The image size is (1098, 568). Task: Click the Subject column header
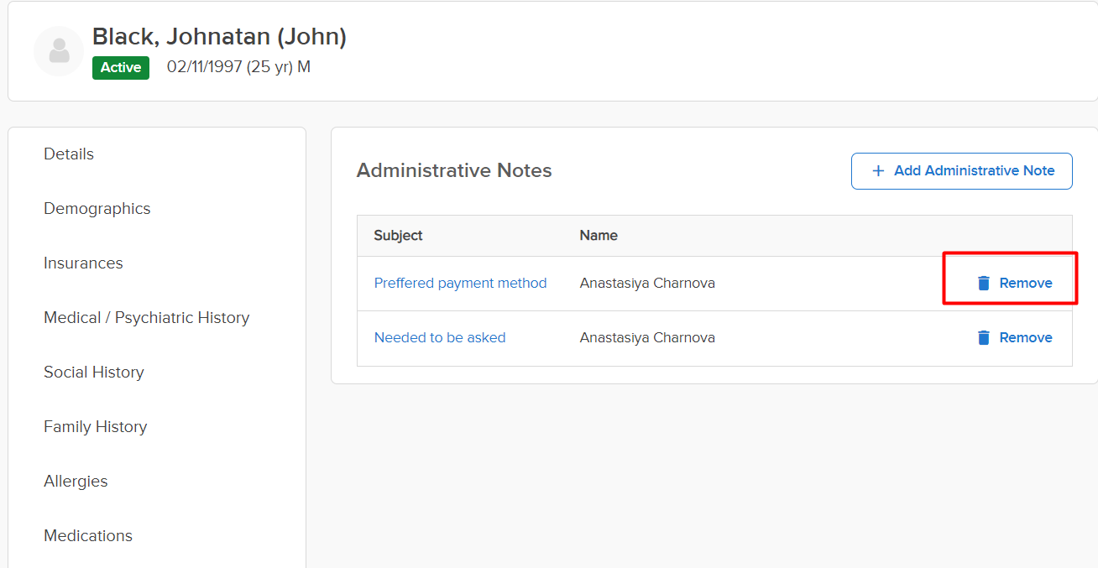pyautogui.click(x=398, y=236)
